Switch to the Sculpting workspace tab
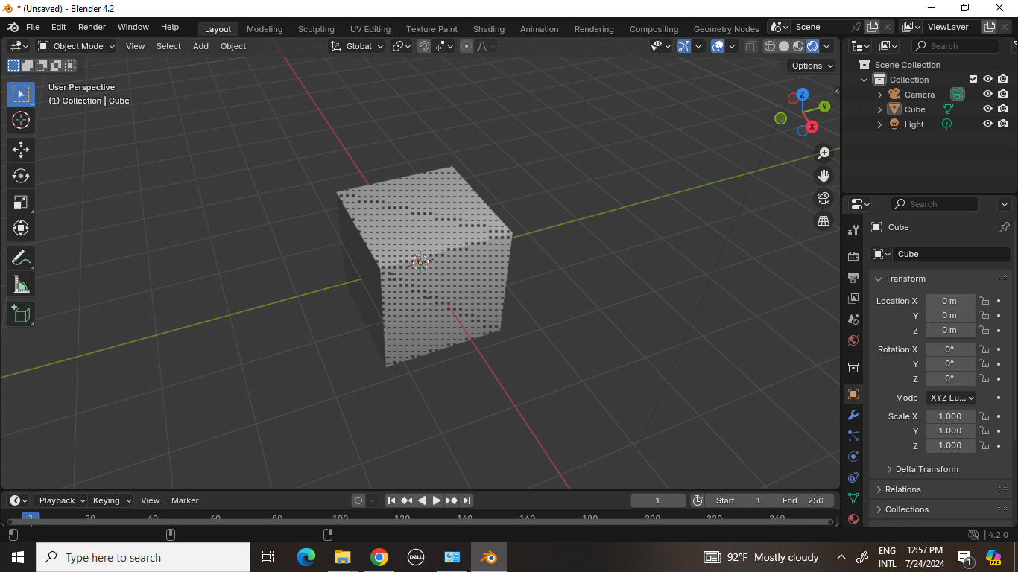Viewport: 1018px width, 572px height. (x=316, y=29)
